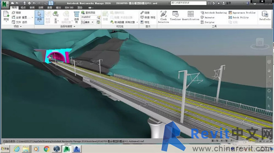Viewport: 274px width, 153px height.
Task: Click the quick find search icon
Action: point(99,17)
